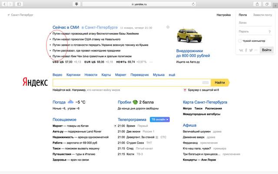278x174 pixels.
Task: Open news block settings gear
Action: [168, 27]
